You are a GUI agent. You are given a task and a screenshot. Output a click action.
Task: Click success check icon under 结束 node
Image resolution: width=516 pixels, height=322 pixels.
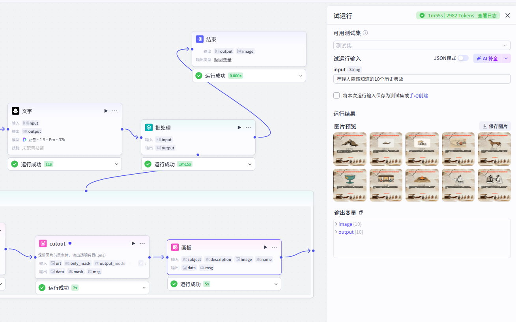[x=199, y=76]
